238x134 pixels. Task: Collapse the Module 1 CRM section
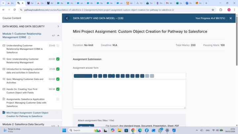click(x=58, y=35)
